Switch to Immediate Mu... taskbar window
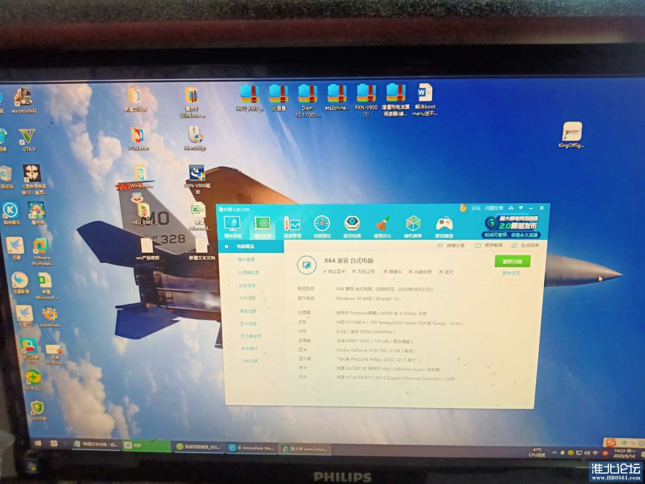Viewport: 645px width, 484px height. click(x=251, y=447)
